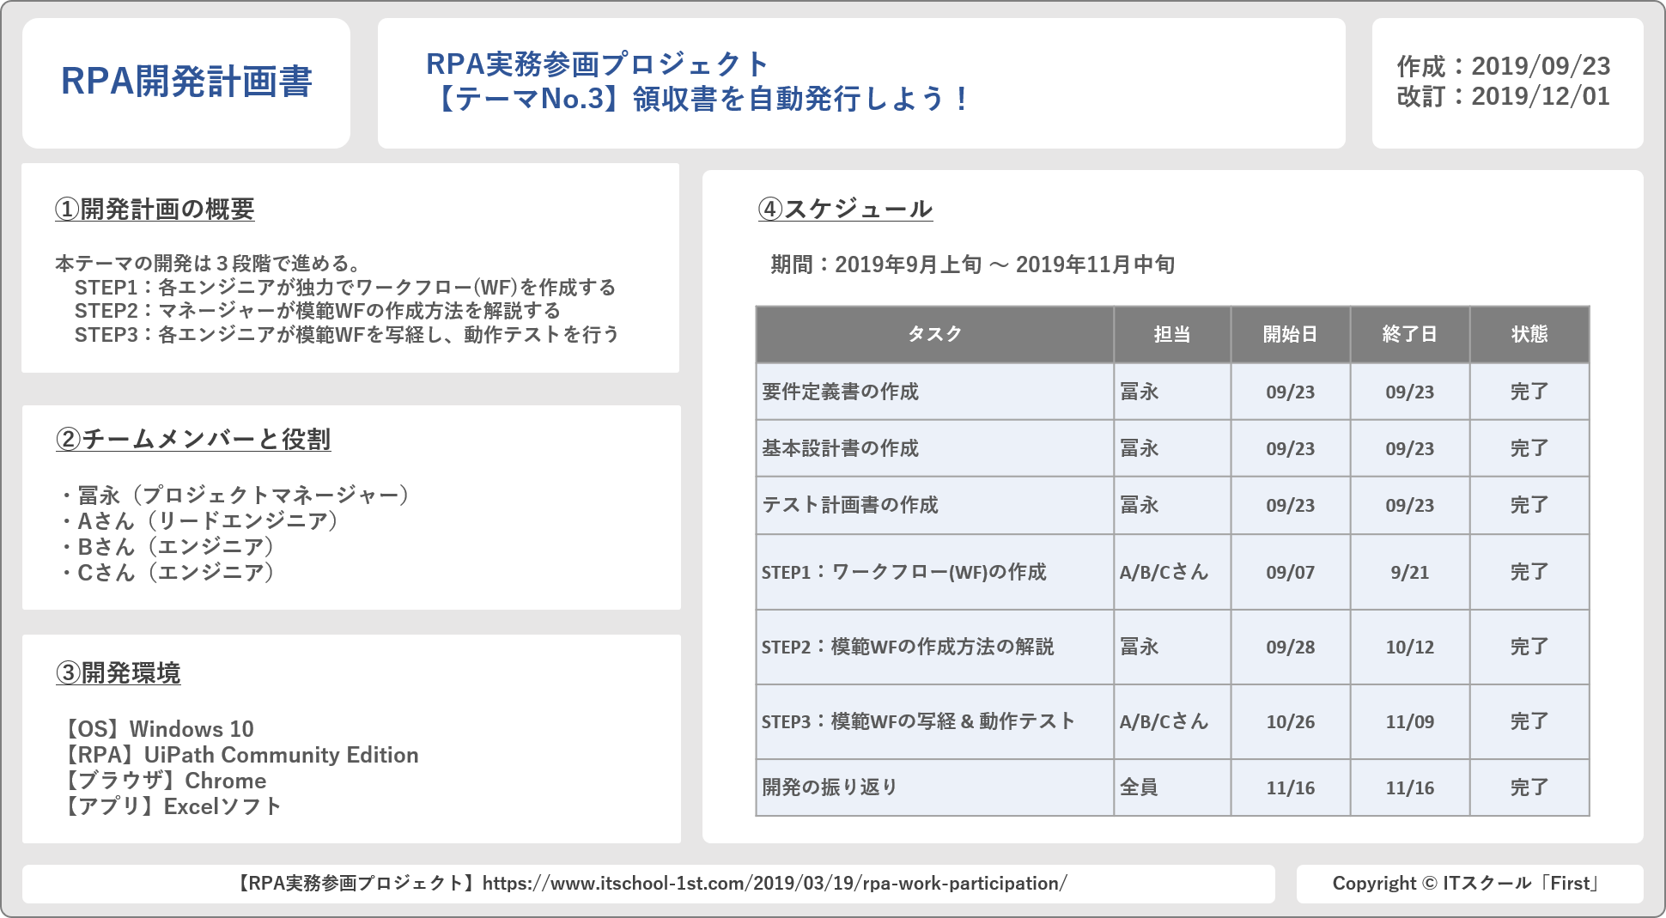
Task: Click the STEP2：模範WFの作成方法の解説 task cell
Action: [907, 647]
